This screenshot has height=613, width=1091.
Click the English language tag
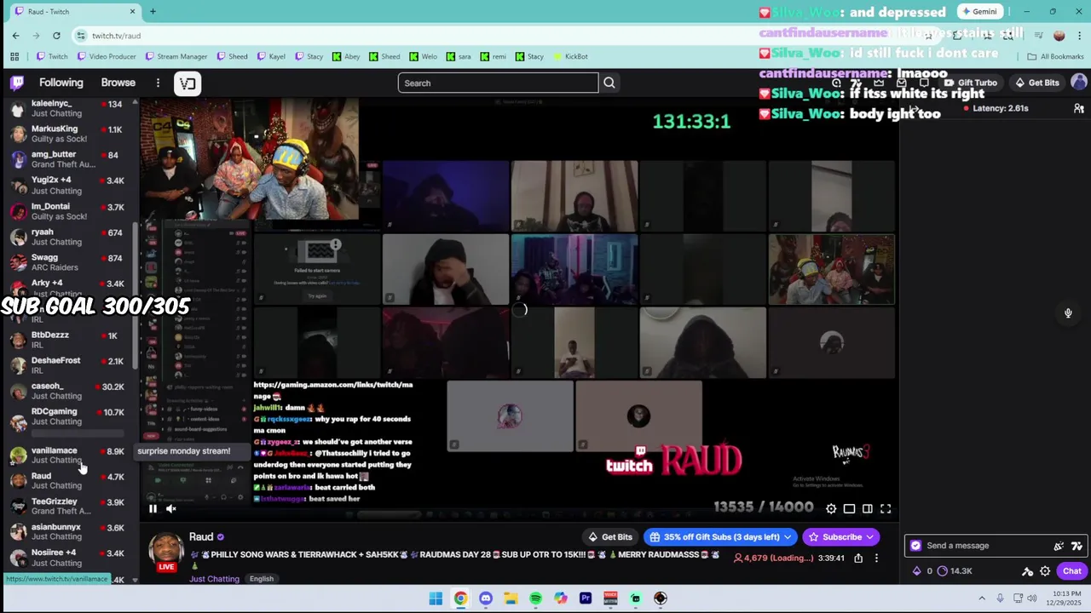262,579
